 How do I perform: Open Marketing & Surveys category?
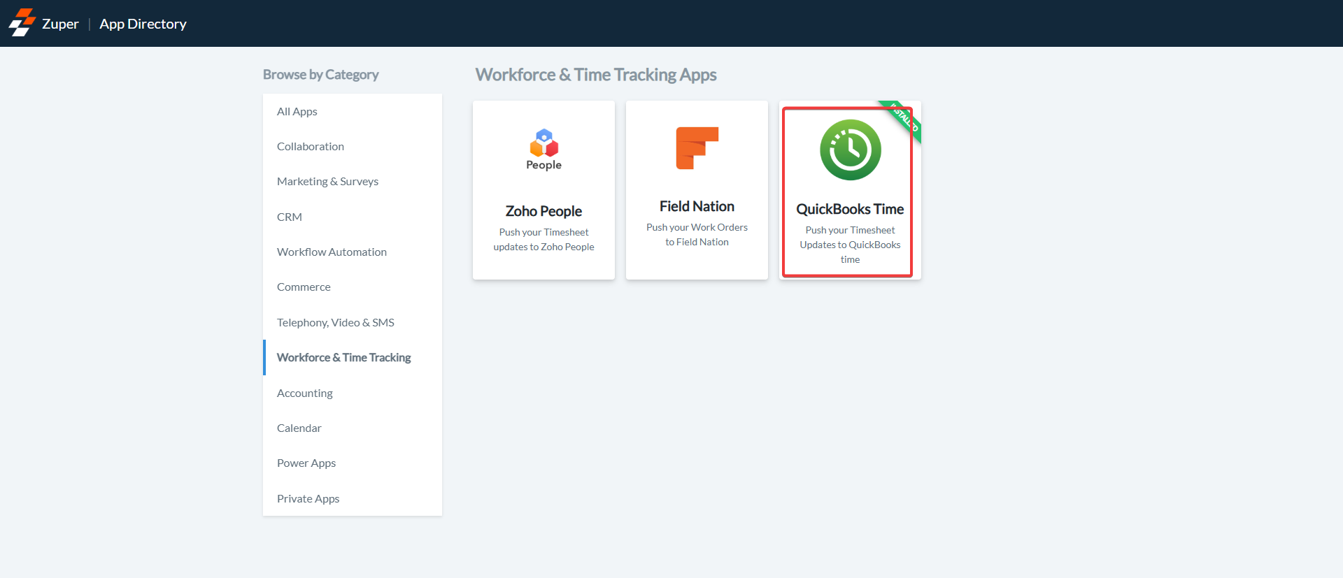pyautogui.click(x=353, y=182)
